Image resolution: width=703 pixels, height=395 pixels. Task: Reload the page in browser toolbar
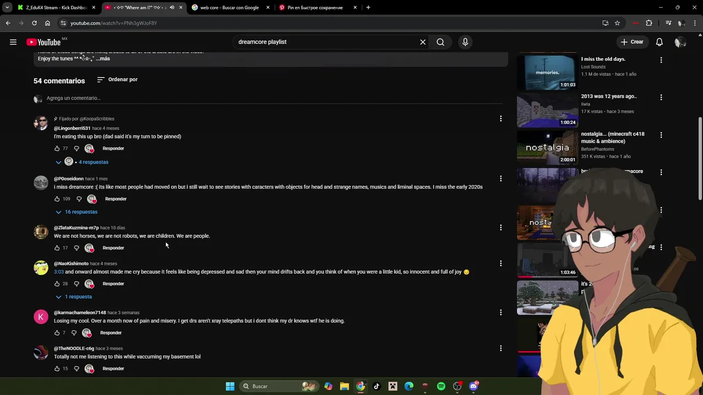click(x=34, y=23)
